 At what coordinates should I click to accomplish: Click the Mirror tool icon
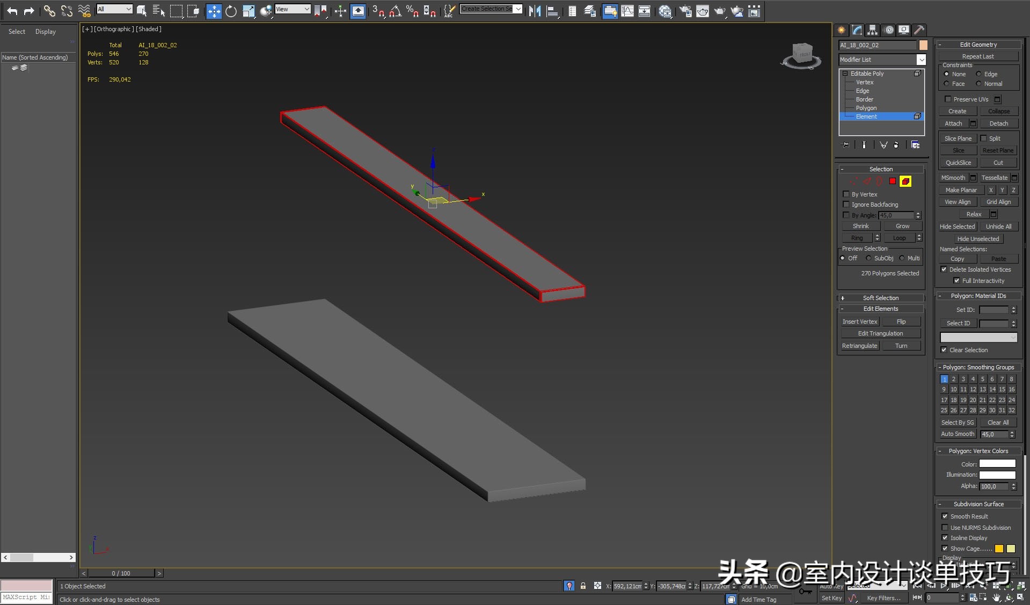tap(535, 11)
